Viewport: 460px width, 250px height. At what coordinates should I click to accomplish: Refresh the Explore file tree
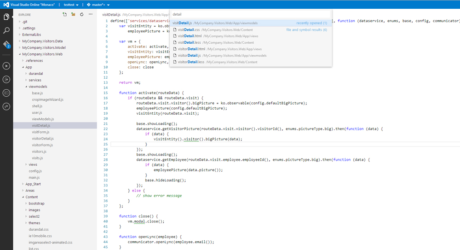[x=81, y=15]
